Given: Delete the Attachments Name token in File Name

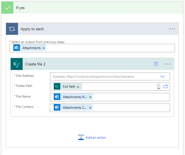Looking at the screenshot, I should 90,97.
